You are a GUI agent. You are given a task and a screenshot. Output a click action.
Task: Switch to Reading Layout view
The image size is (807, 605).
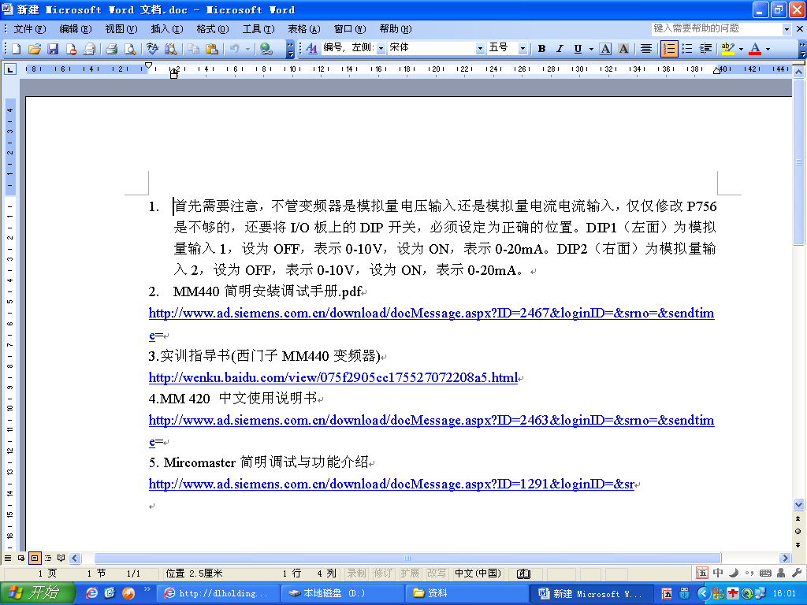(x=61, y=558)
